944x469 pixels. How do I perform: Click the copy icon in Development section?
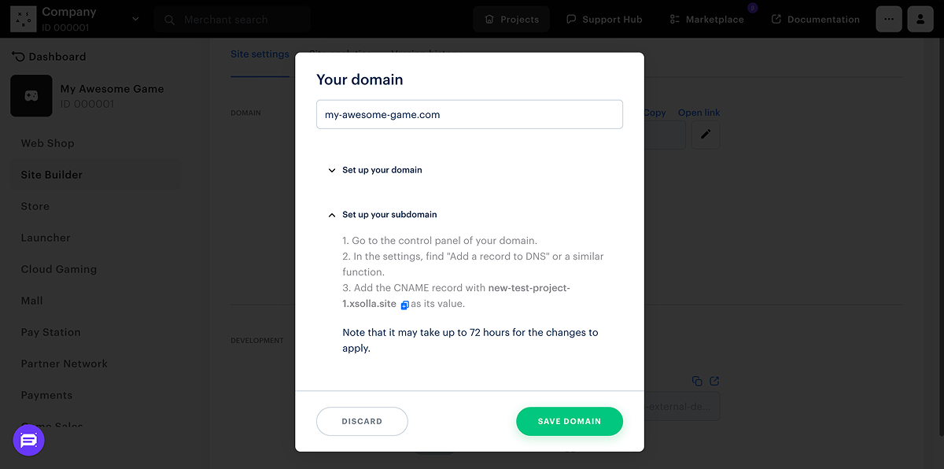pyautogui.click(x=697, y=381)
